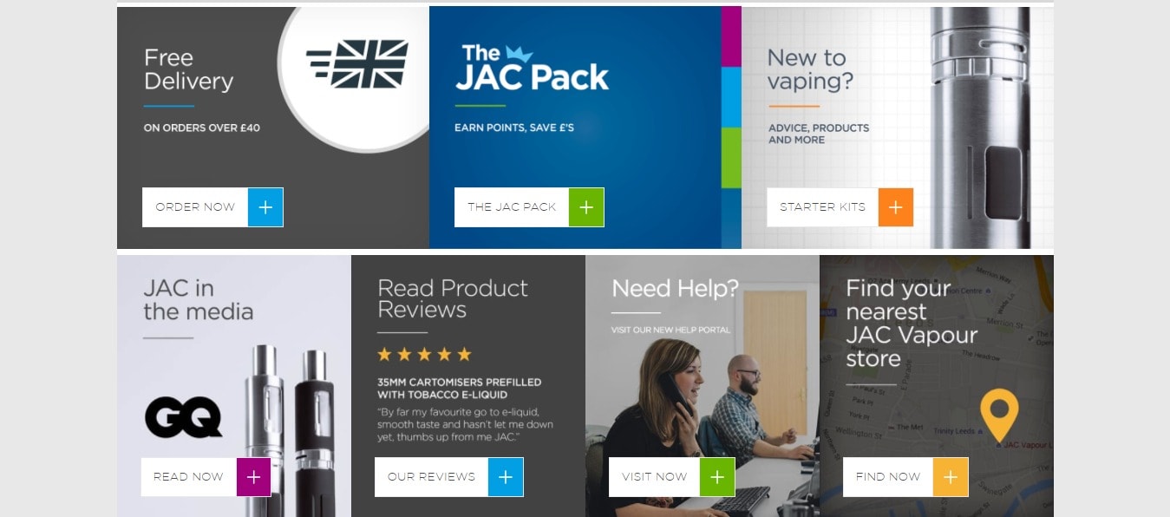
Task: Open the Starter Kits button
Action: 840,207
